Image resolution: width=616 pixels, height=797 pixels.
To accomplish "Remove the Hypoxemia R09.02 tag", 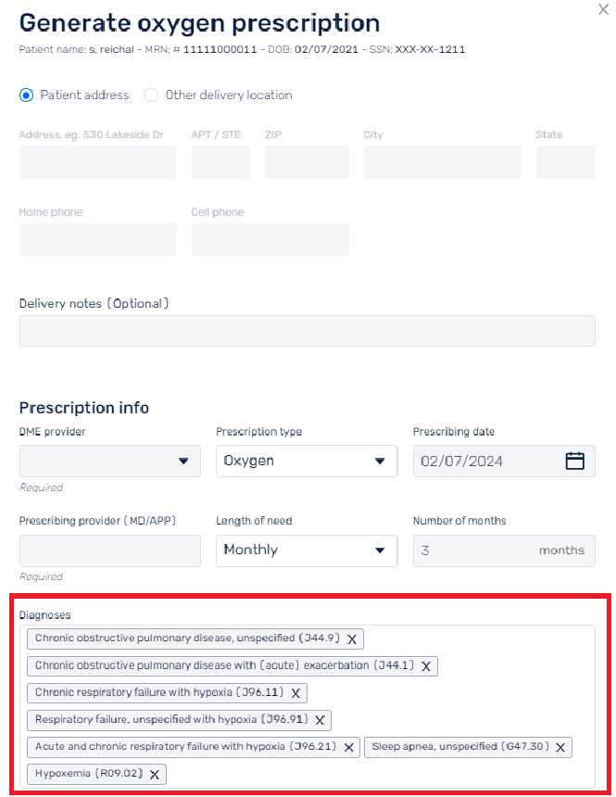I will click(x=155, y=775).
